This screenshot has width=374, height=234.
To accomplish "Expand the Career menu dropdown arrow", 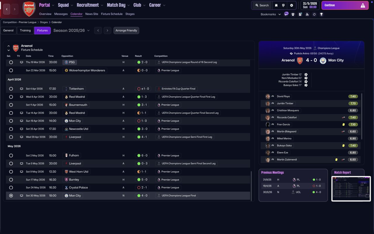I will pos(164,5).
